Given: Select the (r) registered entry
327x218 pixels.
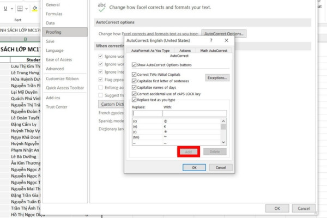Looking at the screenshot, I should (x=176, y=132).
